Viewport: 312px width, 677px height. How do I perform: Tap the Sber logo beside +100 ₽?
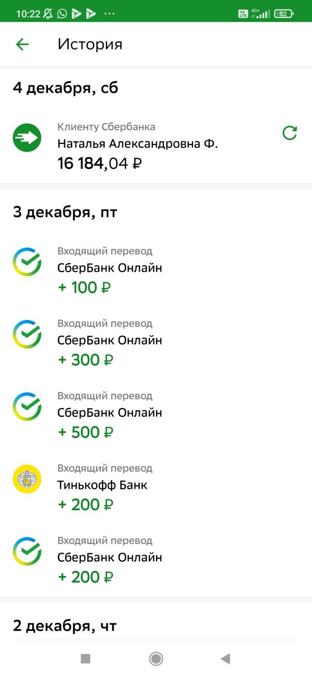click(x=27, y=262)
